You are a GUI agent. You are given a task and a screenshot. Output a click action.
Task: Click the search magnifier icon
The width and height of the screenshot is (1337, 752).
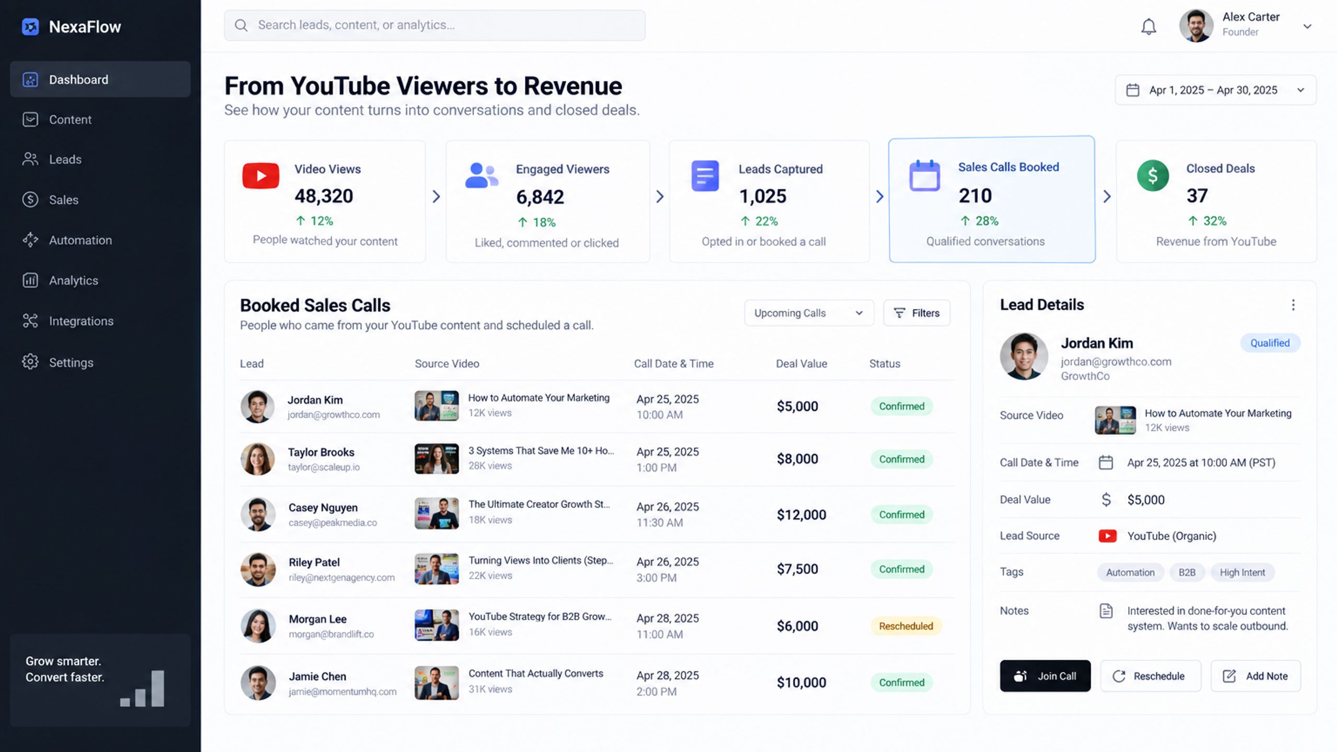click(x=241, y=25)
